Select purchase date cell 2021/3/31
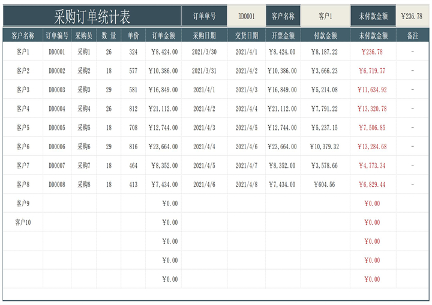Screen dimensions: 432x305 (x=205, y=71)
